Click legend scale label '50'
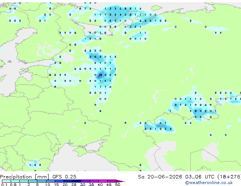The image size is (241, 186). 117,184
